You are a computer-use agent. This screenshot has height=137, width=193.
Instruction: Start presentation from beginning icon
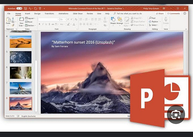[40, 8]
